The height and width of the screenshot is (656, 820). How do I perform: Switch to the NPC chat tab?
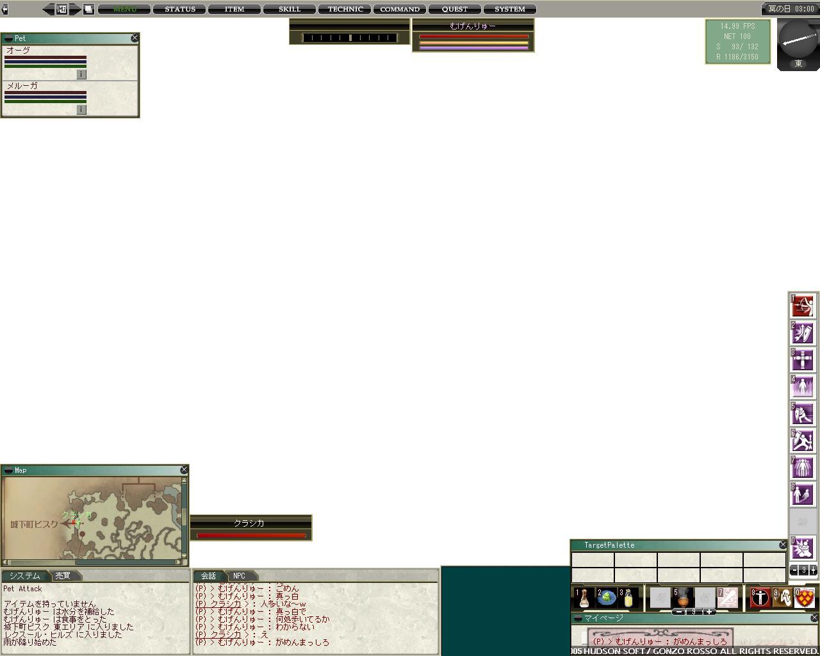pyautogui.click(x=239, y=576)
